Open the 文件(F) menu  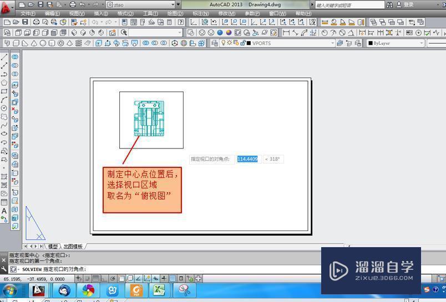click(28, 14)
